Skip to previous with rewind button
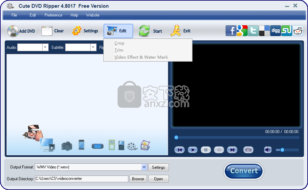This screenshot has height=190, width=308. tap(180, 150)
